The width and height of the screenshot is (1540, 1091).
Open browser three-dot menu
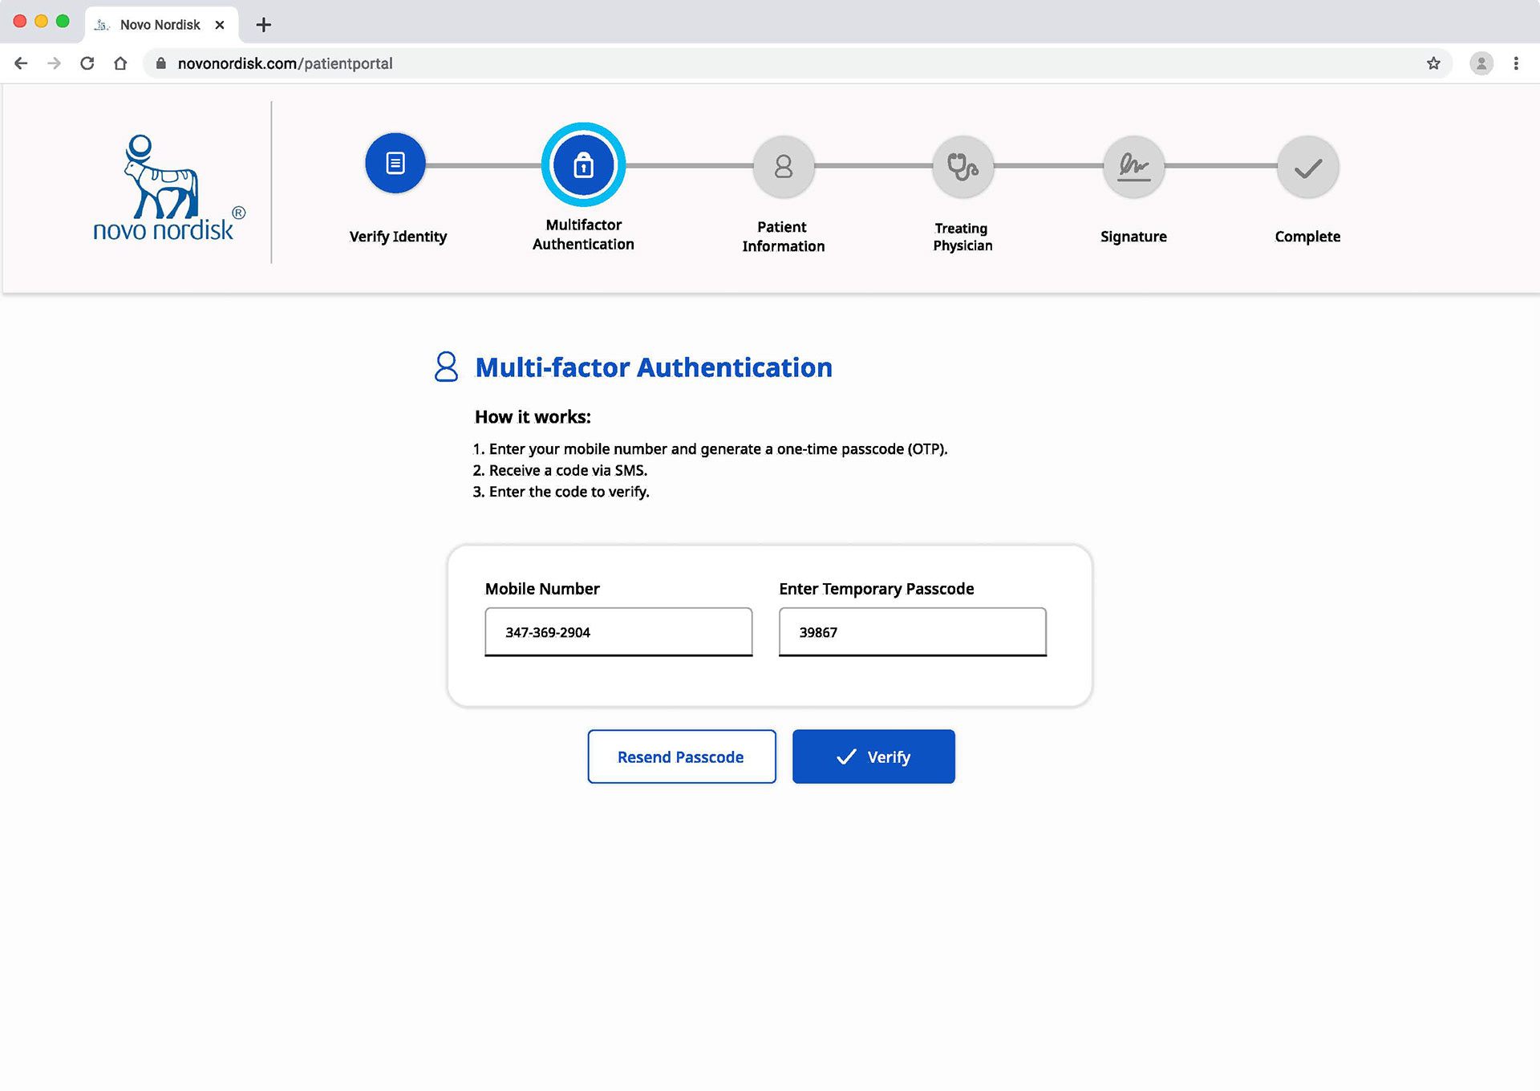(x=1516, y=63)
